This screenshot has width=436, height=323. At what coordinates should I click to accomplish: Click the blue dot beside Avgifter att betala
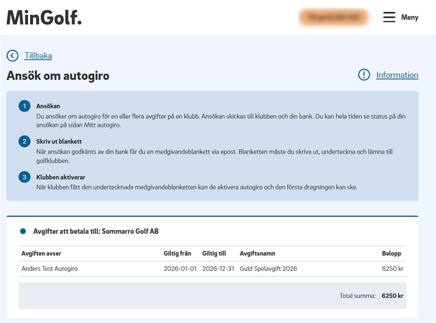[23, 231]
